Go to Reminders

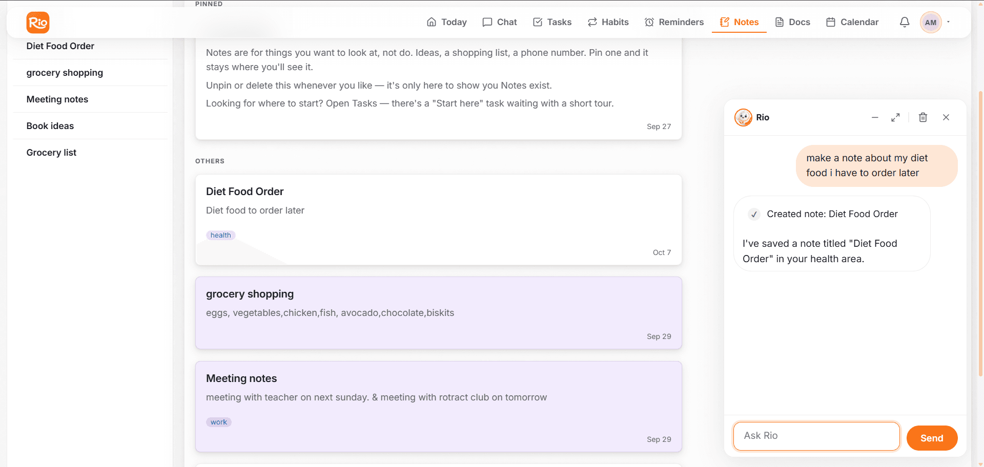[x=674, y=22]
